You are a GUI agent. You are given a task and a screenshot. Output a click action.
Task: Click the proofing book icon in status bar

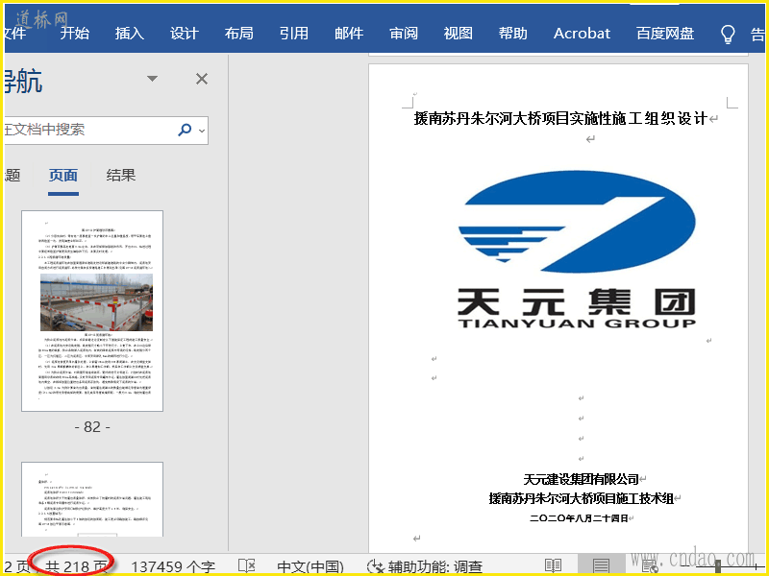point(247,565)
